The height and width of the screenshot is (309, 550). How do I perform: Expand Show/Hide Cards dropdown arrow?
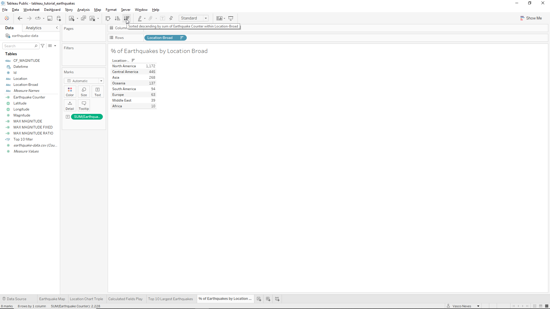coord(224,18)
